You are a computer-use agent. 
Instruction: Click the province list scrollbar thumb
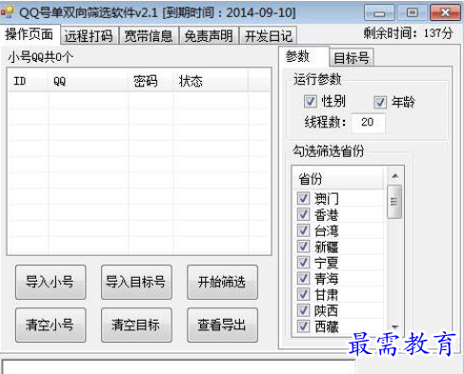[394, 202]
